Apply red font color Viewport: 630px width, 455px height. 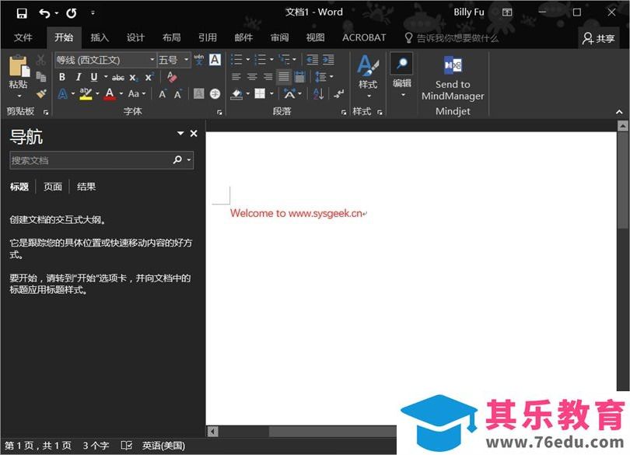(110, 94)
